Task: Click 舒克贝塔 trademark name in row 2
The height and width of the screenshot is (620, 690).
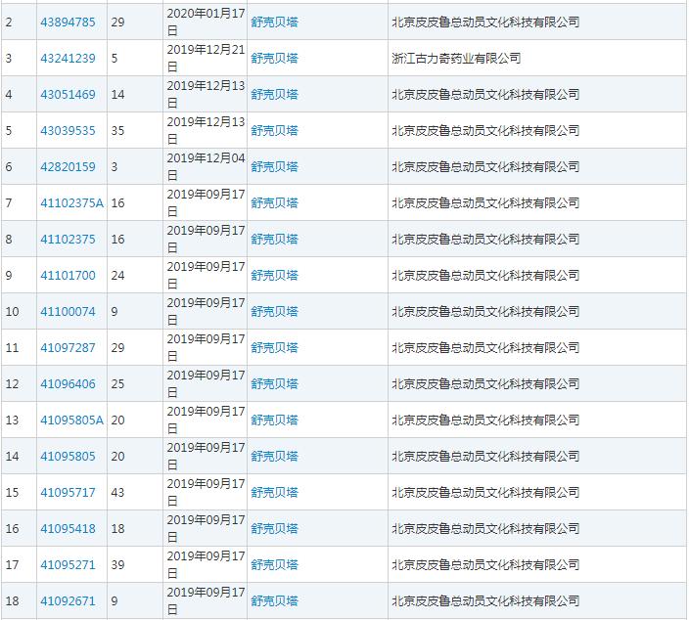Action: (x=274, y=22)
